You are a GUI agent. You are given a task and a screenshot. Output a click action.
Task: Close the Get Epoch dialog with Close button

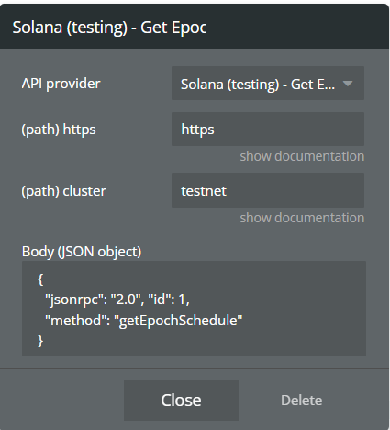tap(181, 401)
